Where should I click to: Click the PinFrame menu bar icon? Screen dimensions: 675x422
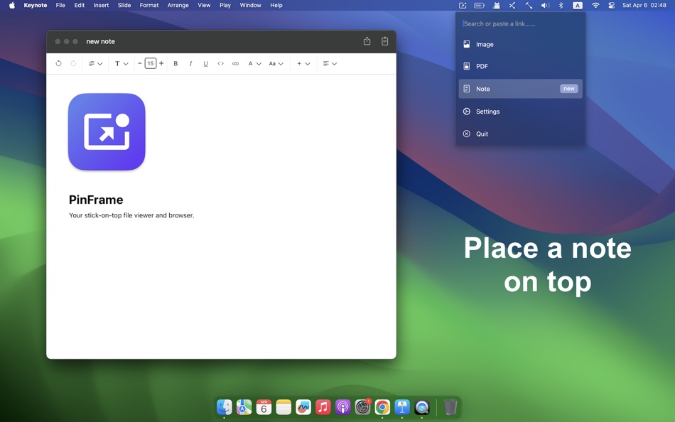(x=463, y=5)
